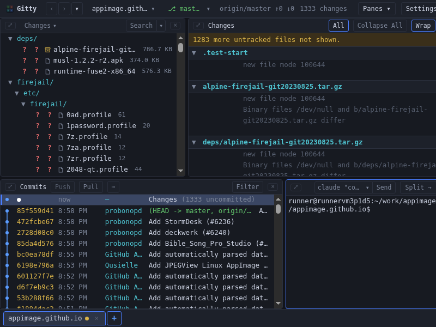The width and height of the screenshot is (436, 327).
Task: Close the appimage.github.io tab
Action: coord(96,318)
